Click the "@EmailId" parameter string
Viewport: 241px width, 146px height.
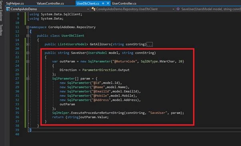click(x=101, y=91)
